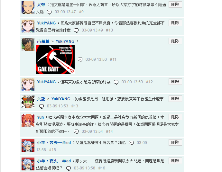Image resolution: width=222 pixels, height=172 pixels.
Task: Open 大帝's user profile link
Action: 41,5
